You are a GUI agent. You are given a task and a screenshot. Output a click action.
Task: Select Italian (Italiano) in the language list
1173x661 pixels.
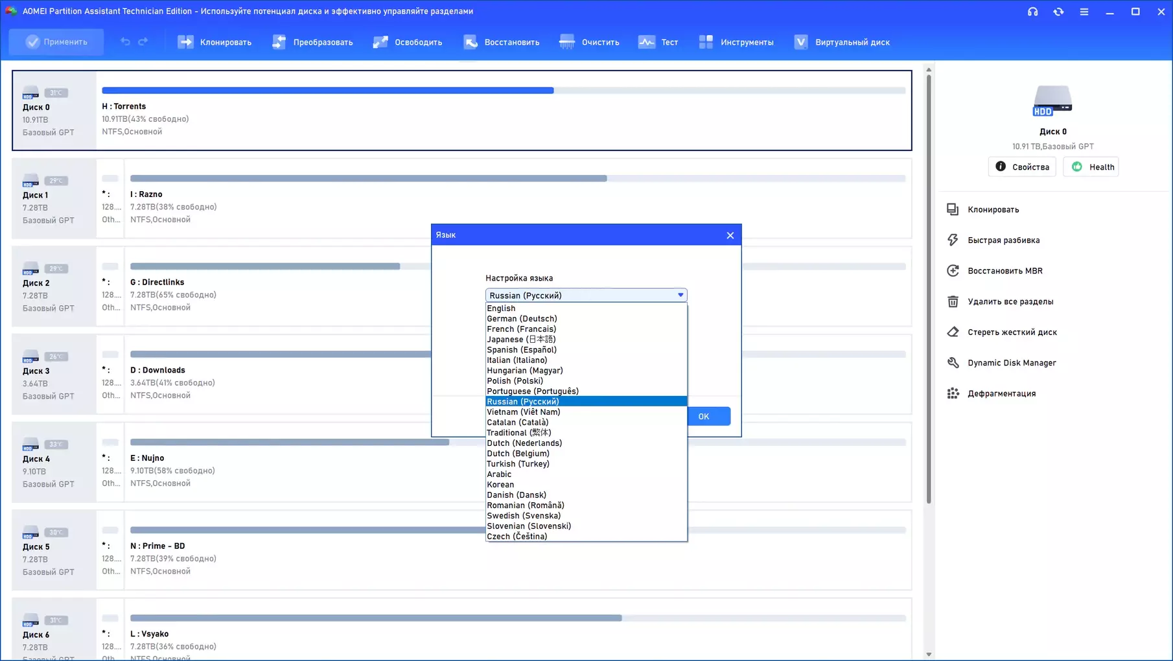(586, 360)
